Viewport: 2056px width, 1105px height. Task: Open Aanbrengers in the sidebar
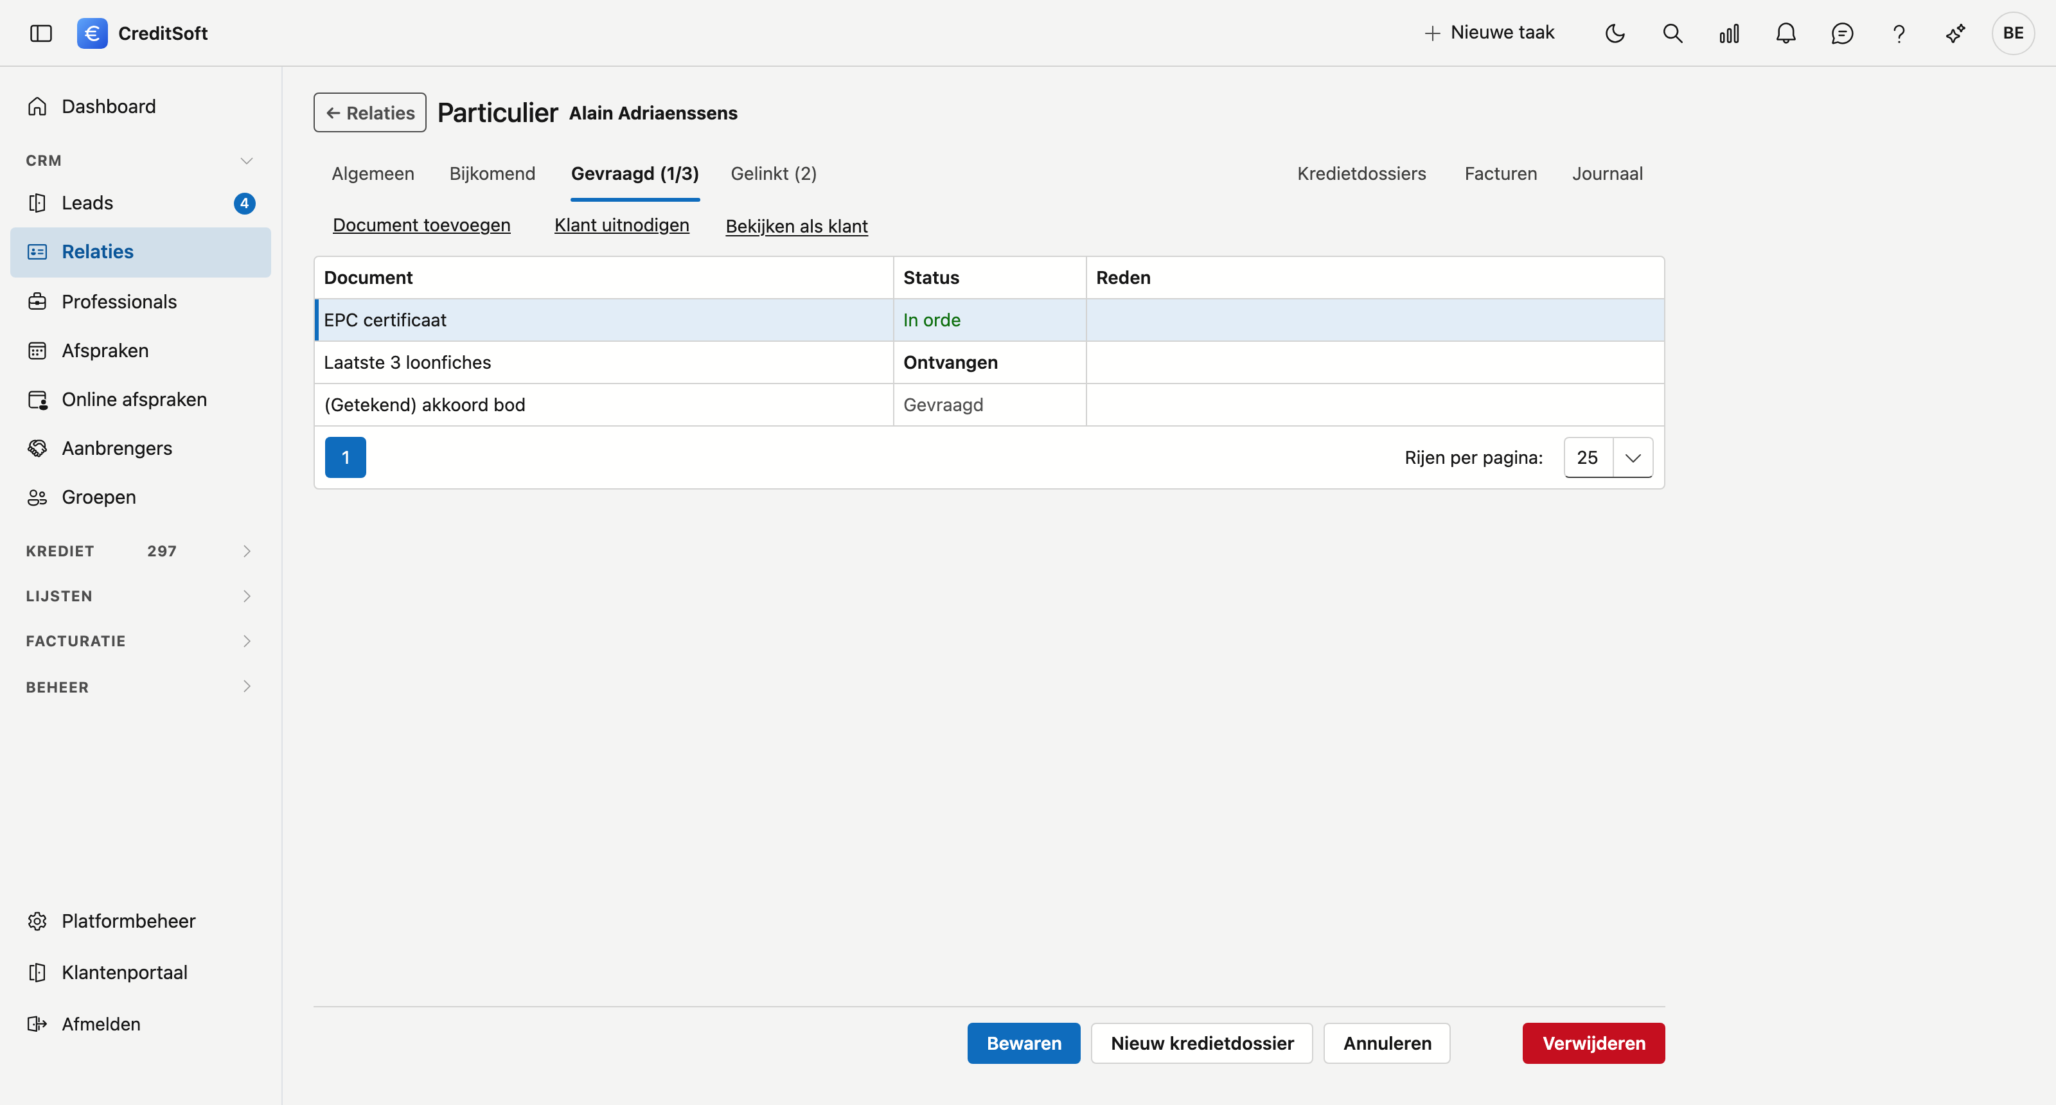(x=141, y=448)
